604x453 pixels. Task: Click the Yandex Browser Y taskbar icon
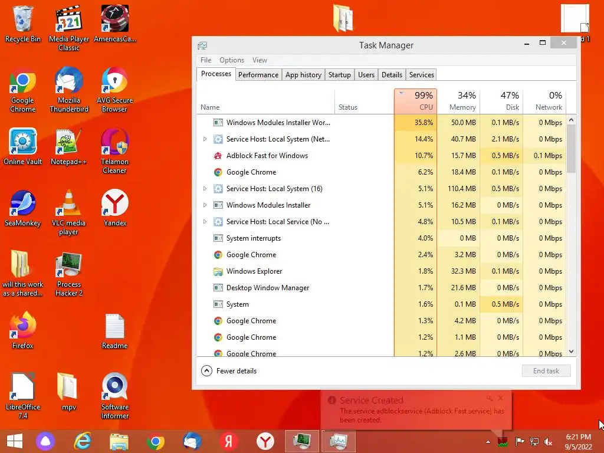coord(265,441)
